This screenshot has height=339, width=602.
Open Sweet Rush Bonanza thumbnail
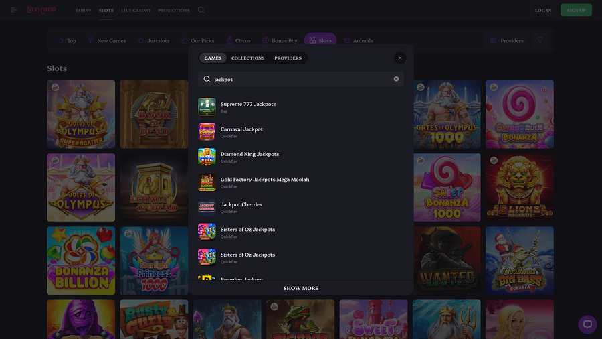(x=520, y=114)
